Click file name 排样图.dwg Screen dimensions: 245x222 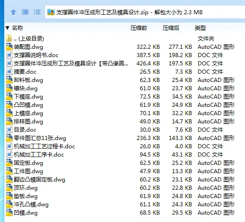pos(28,122)
